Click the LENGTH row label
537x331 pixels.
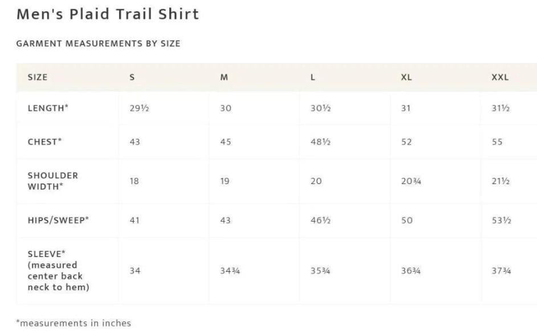[48, 108]
